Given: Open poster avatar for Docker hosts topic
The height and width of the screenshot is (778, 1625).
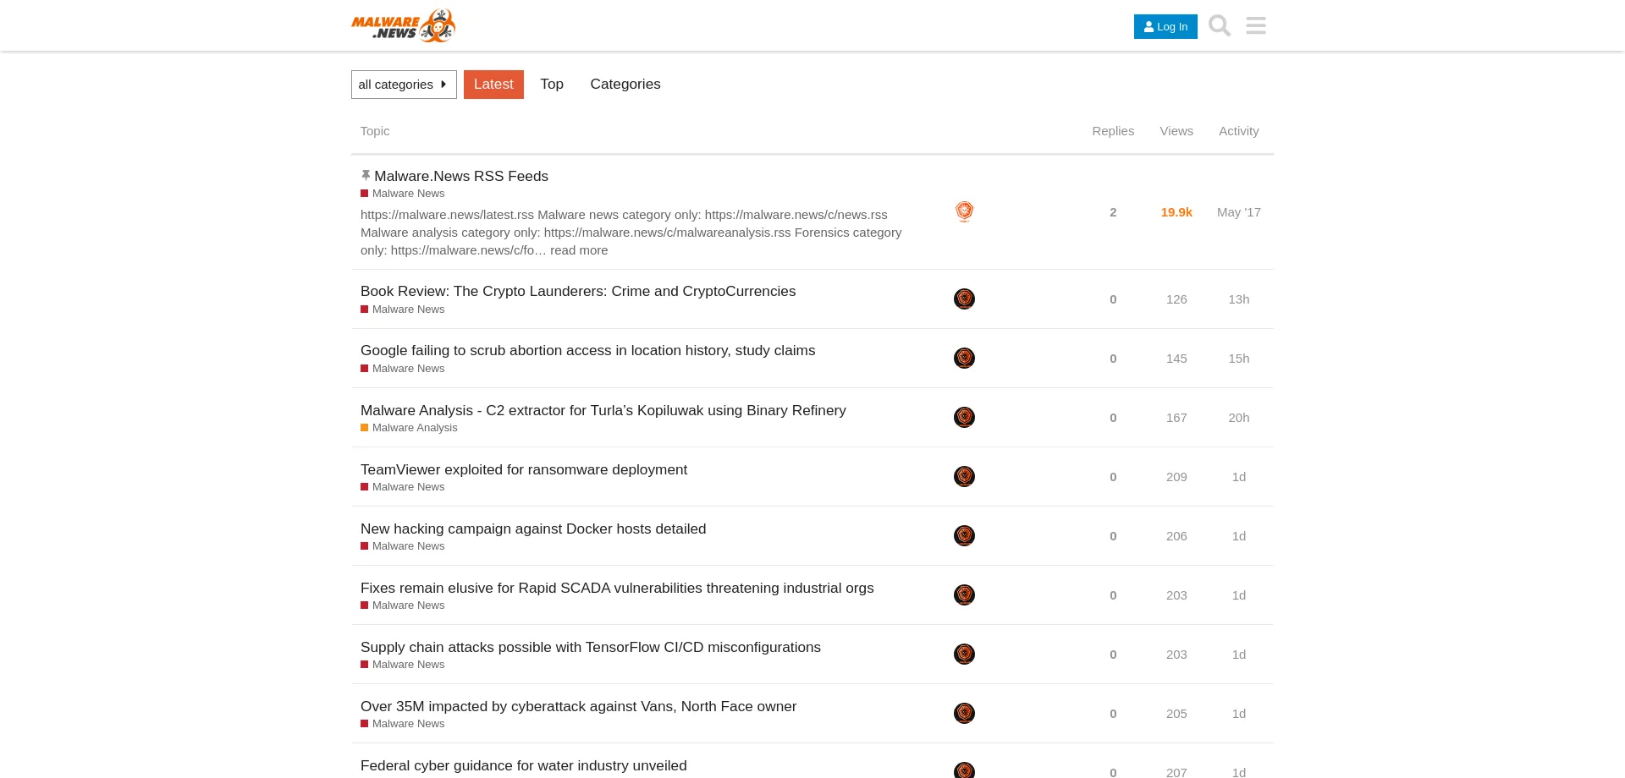Looking at the screenshot, I should tap(964, 536).
